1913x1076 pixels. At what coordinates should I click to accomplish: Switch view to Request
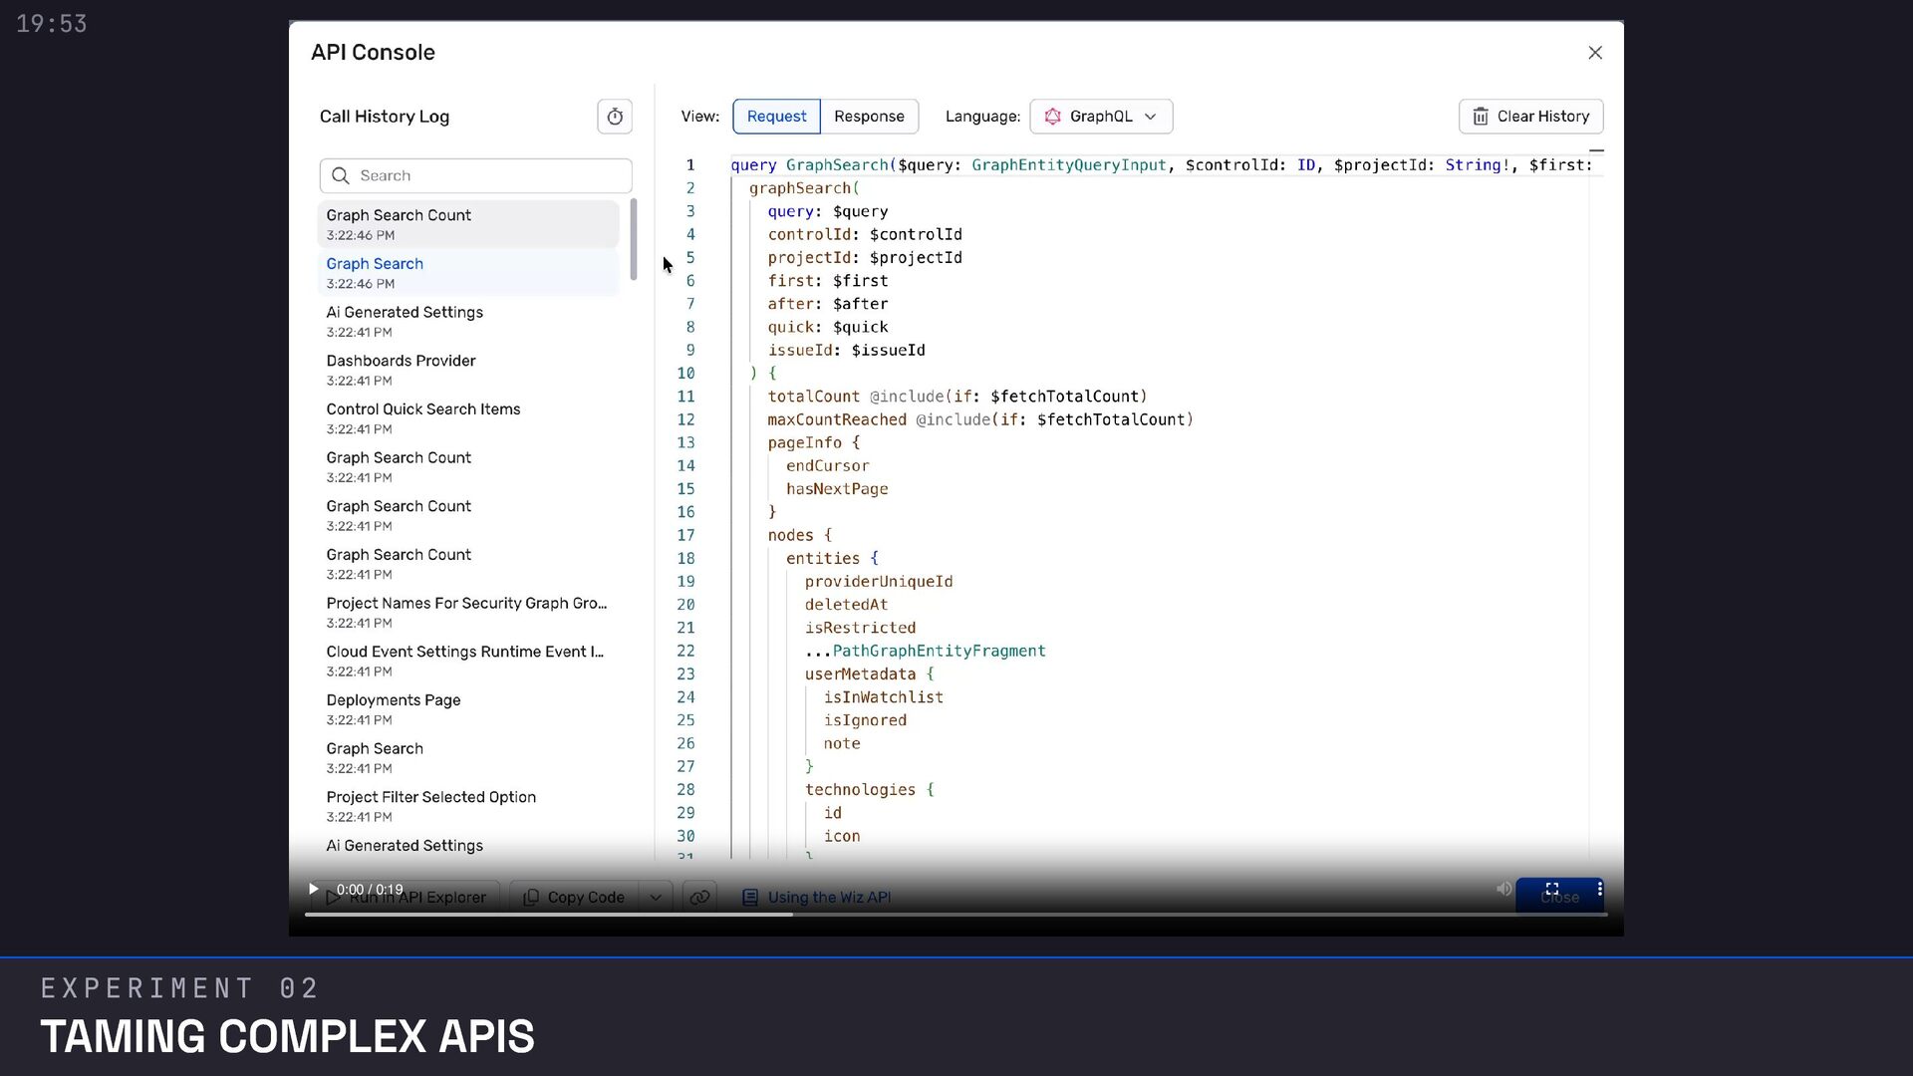[x=776, y=117]
